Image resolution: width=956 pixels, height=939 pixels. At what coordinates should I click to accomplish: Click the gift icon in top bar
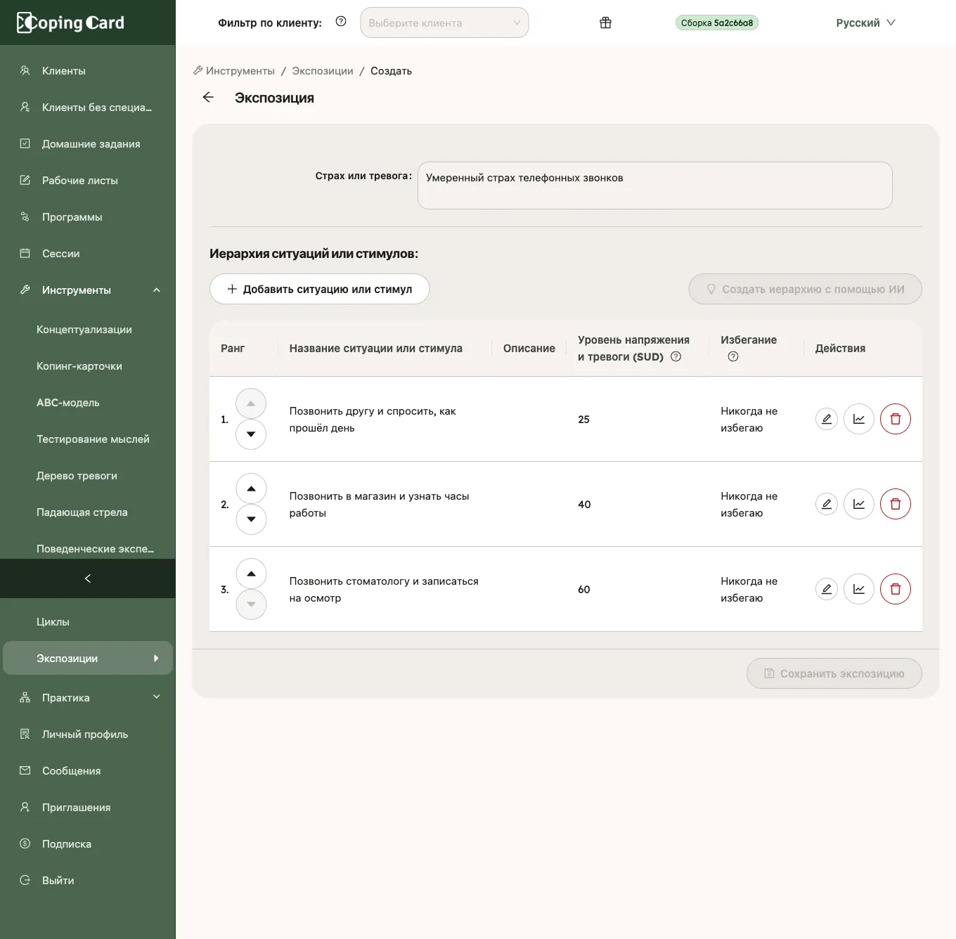pos(605,22)
